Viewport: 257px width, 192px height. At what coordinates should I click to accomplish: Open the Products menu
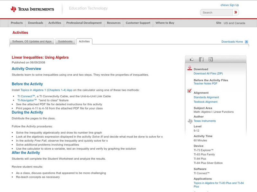click(17, 23)
